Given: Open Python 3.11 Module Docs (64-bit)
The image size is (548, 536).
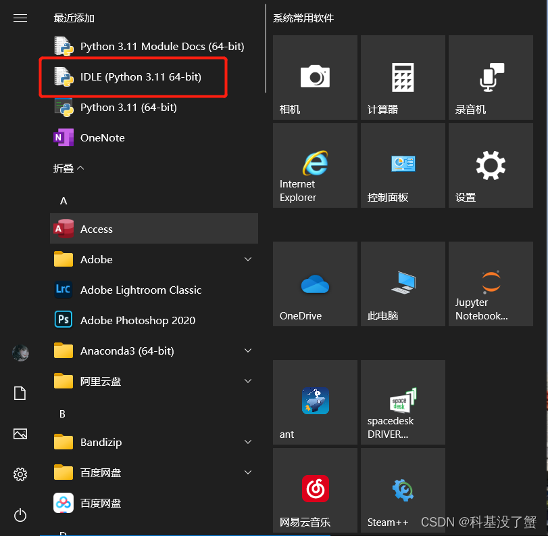Looking at the screenshot, I should (x=154, y=46).
